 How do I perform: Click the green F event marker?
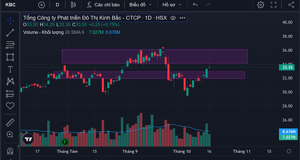(x=65, y=142)
